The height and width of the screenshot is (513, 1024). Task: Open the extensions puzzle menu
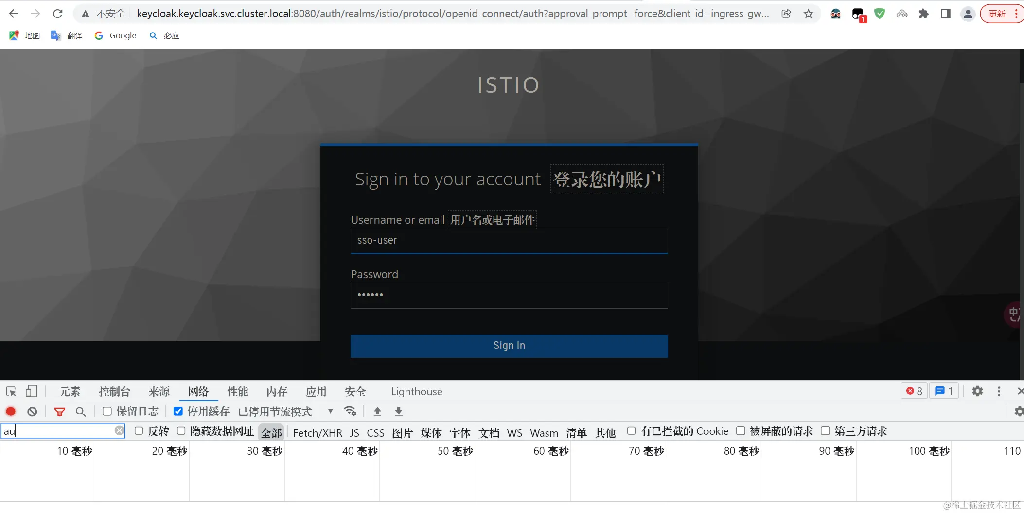(923, 14)
